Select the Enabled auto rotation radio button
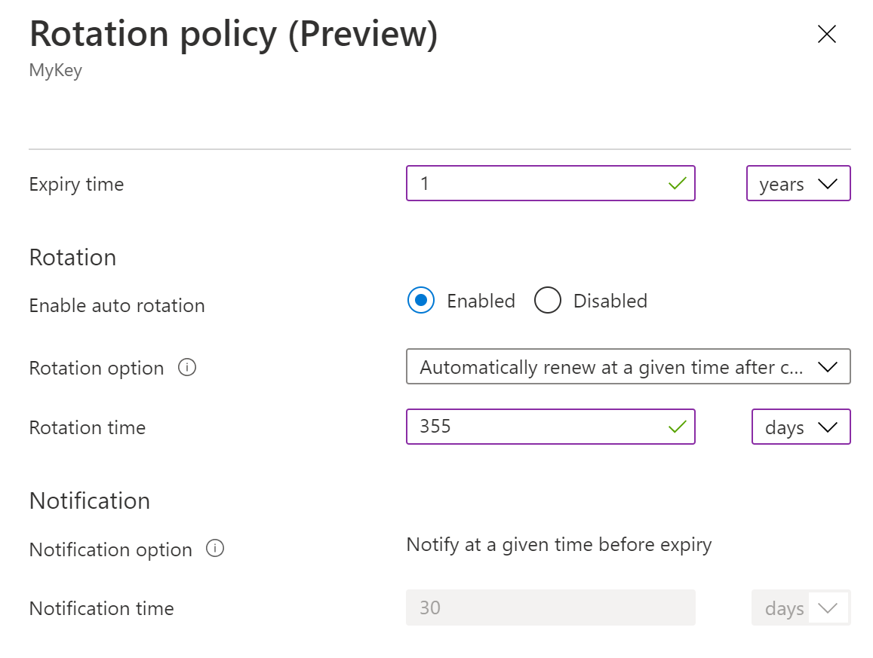The image size is (873, 658). pos(421,301)
